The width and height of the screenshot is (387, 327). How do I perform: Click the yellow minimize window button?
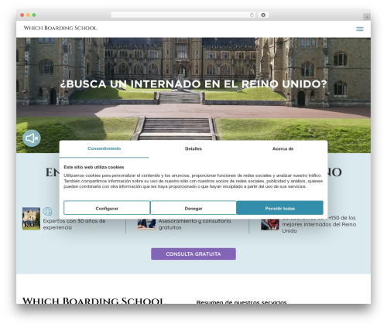point(28,15)
